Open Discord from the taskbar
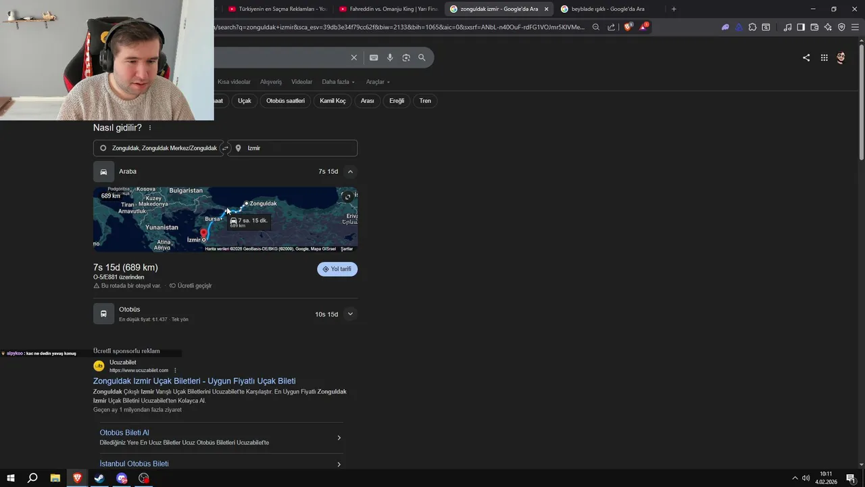This screenshot has width=865, height=487. tap(122, 478)
